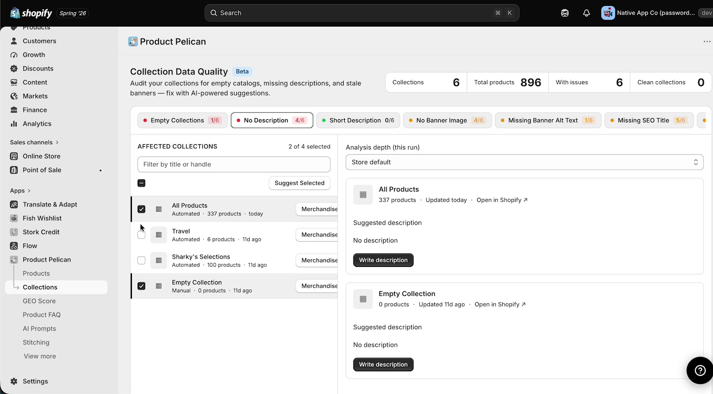Click the Growth sidebar icon
713x394 pixels.
pos(14,55)
